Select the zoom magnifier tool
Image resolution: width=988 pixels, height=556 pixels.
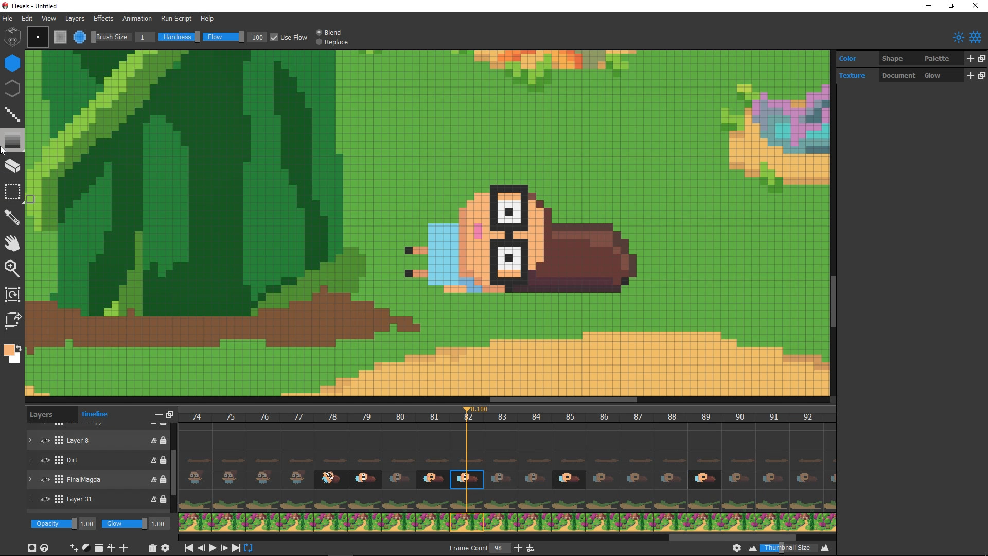click(x=12, y=268)
